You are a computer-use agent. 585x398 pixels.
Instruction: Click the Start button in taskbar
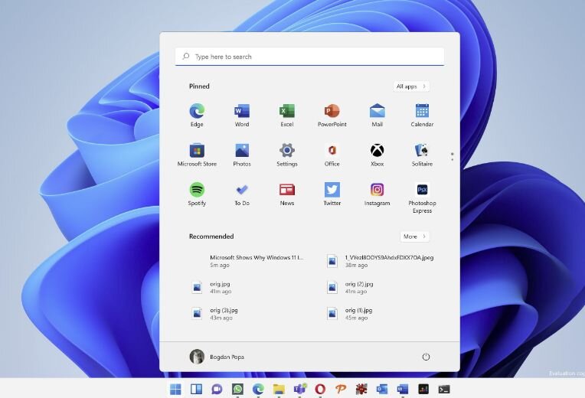175,389
